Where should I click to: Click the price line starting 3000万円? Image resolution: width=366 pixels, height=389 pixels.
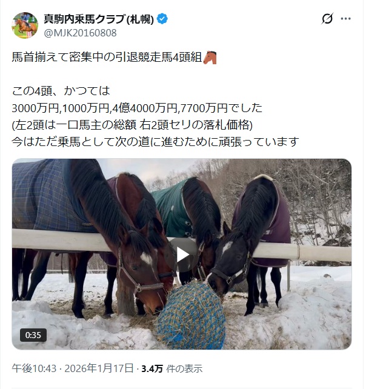pyautogui.click(x=137, y=108)
